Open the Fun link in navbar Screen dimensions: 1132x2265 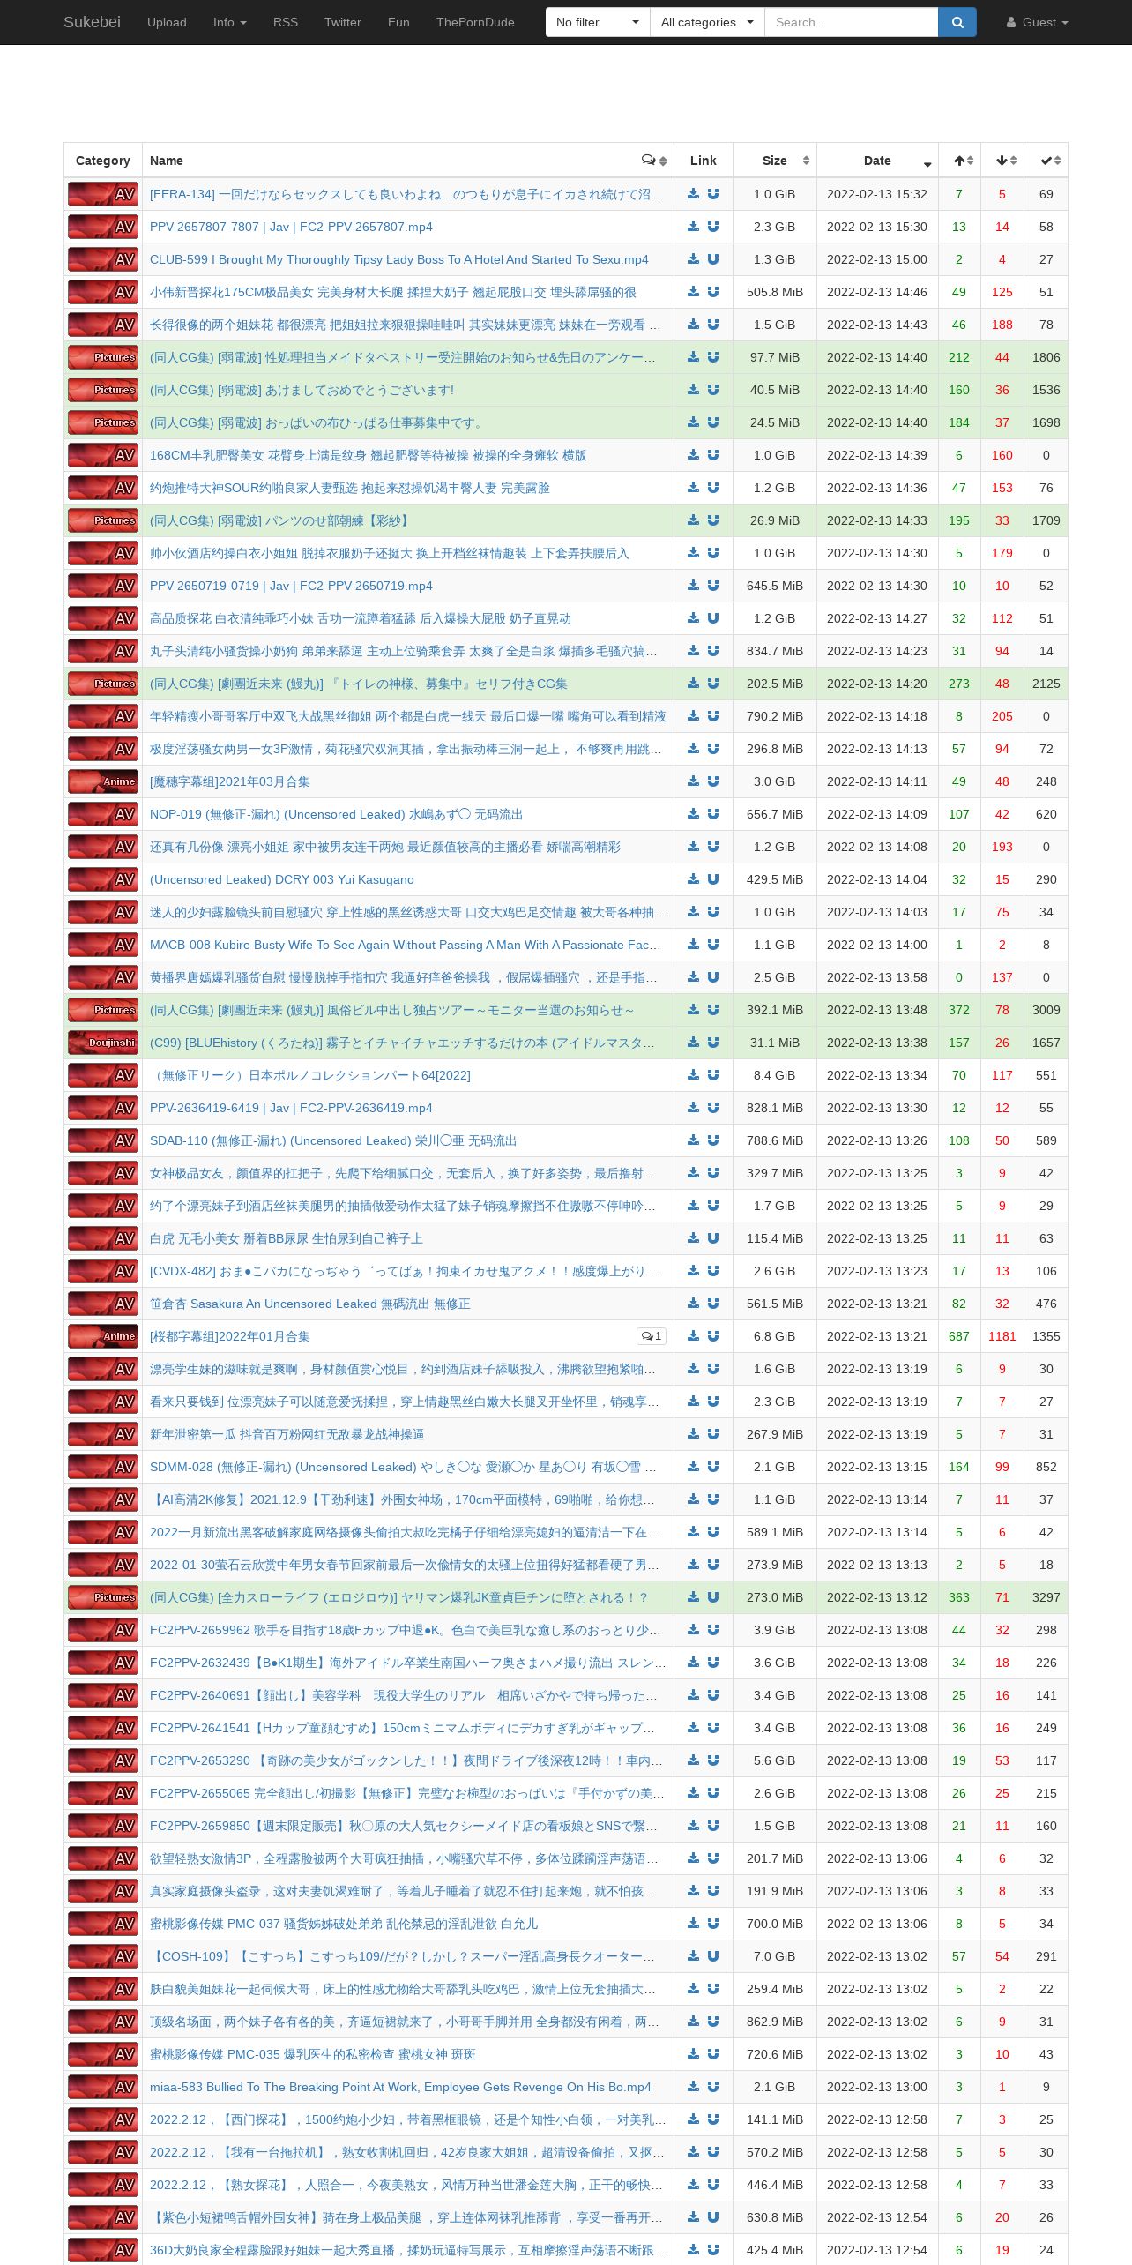(x=398, y=22)
